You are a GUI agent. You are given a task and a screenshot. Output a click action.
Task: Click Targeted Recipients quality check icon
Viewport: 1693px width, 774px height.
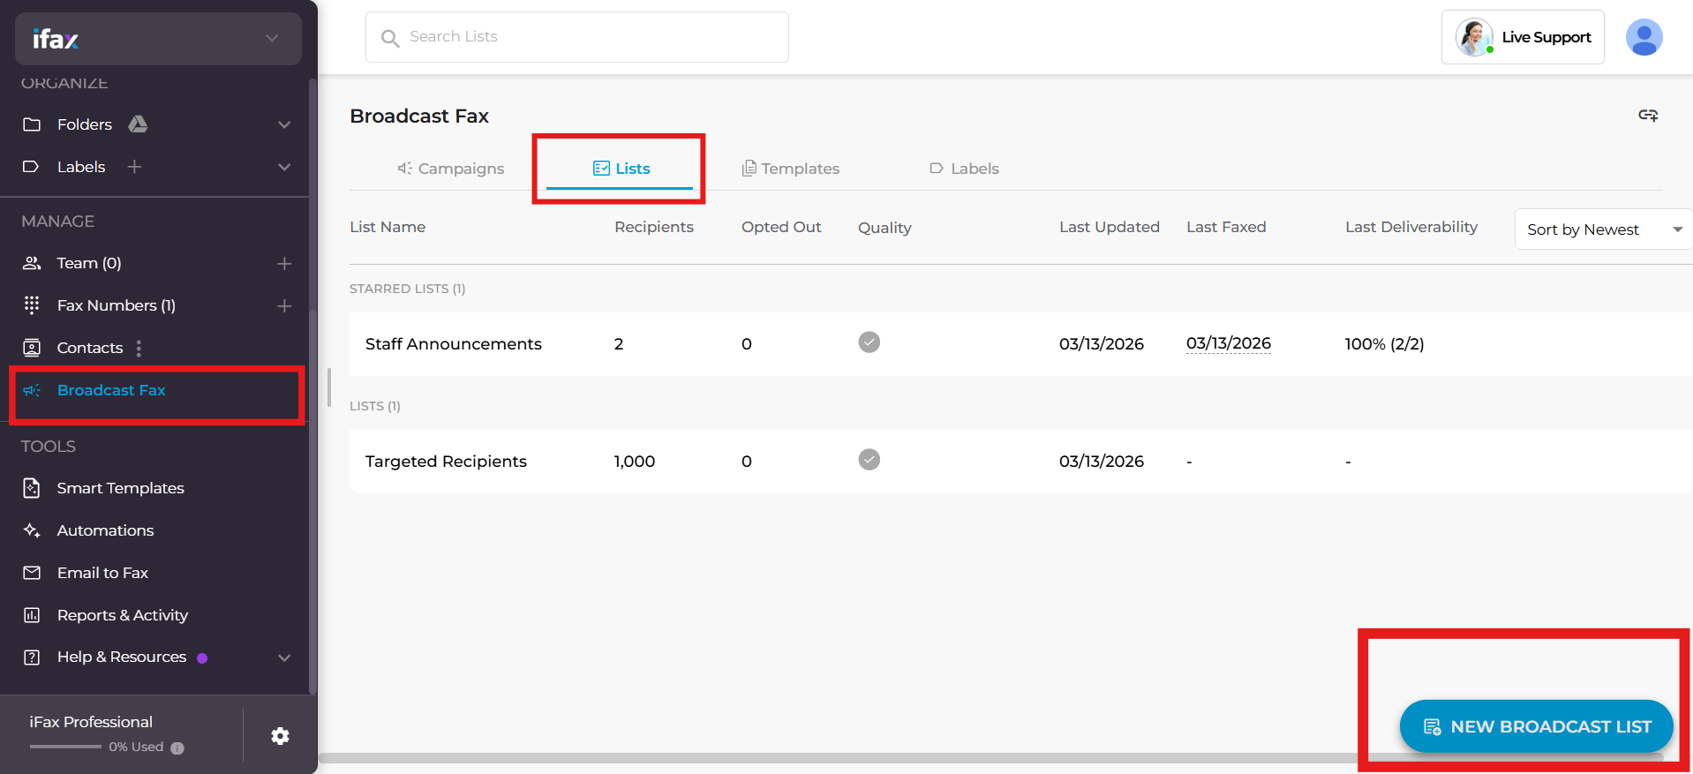click(x=869, y=460)
